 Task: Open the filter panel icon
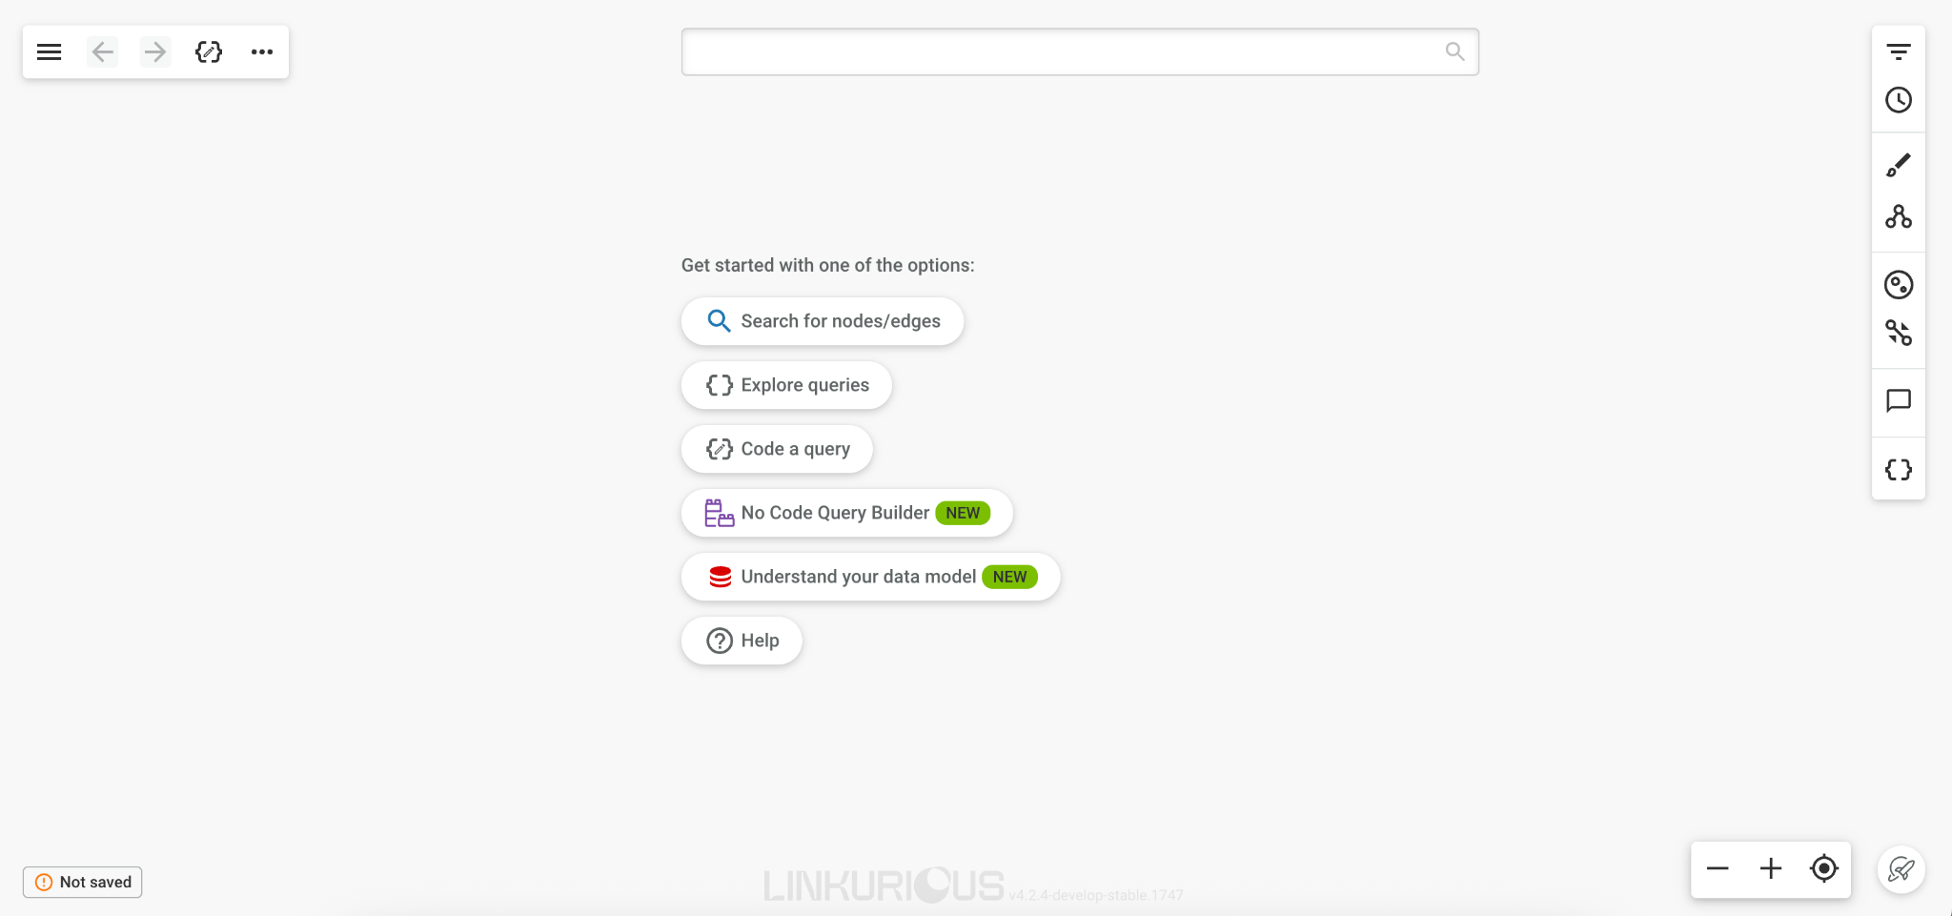click(x=1899, y=51)
